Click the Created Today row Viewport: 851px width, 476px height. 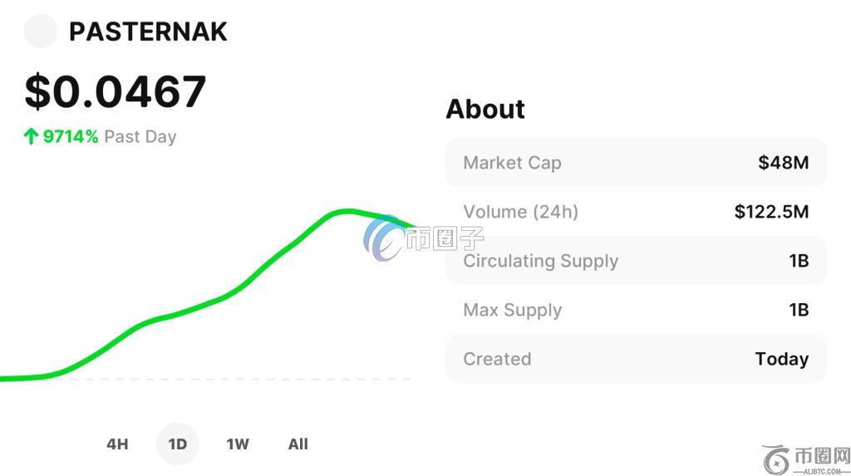(x=636, y=359)
